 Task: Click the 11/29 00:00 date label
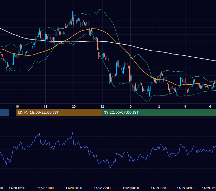tap(131, 188)
